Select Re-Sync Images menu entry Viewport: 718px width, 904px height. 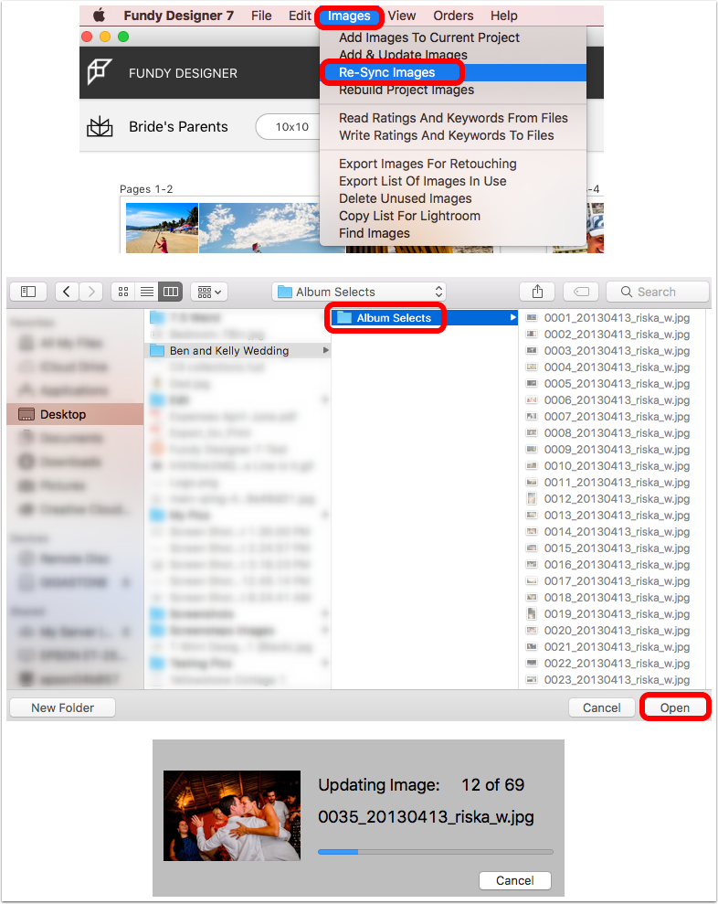point(453,72)
